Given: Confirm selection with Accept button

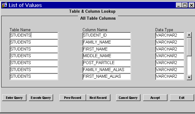Looking at the screenshot, I should (155, 98).
